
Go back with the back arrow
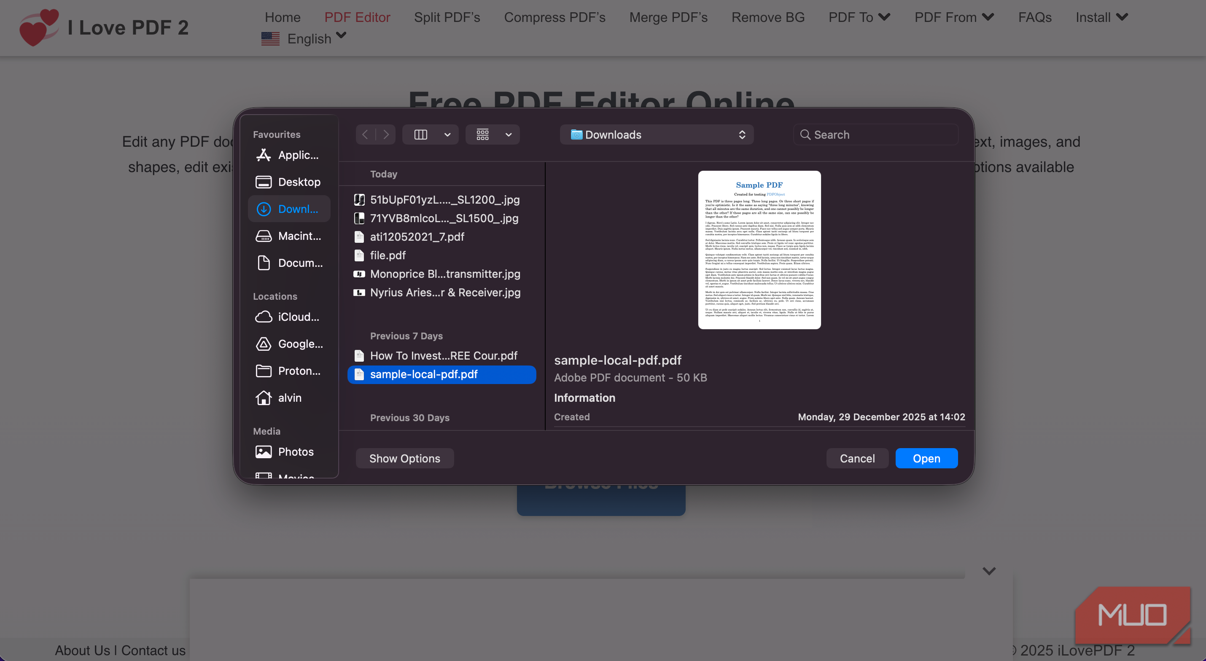point(365,135)
